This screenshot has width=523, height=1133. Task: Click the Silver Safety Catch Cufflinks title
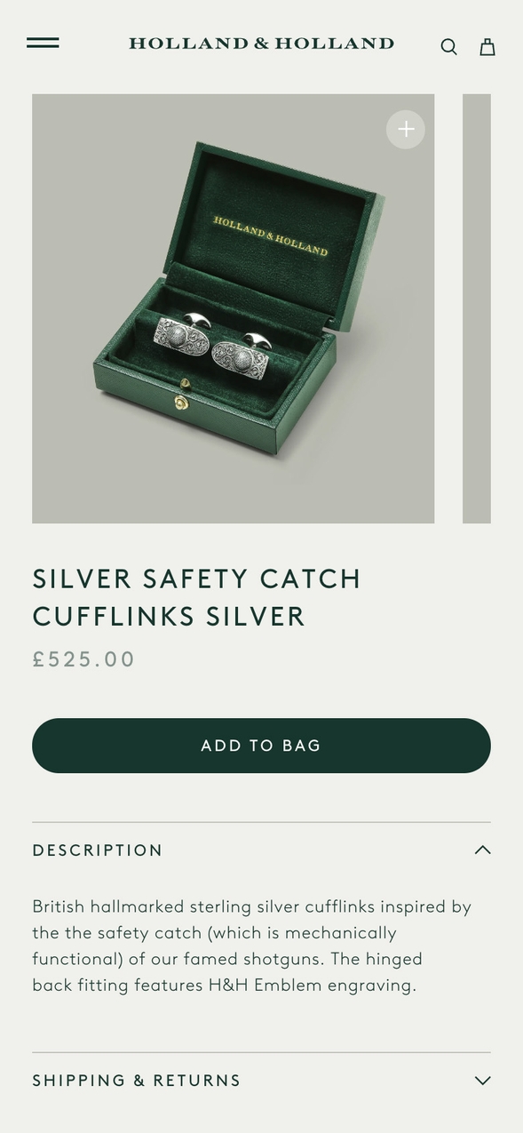[x=197, y=597]
